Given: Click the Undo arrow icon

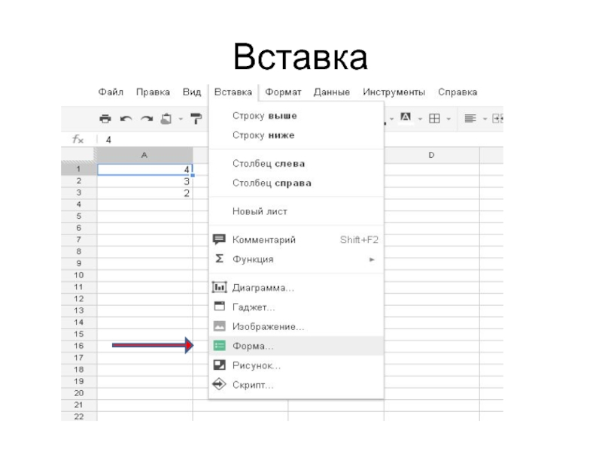Looking at the screenshot, I should (126, 120).
